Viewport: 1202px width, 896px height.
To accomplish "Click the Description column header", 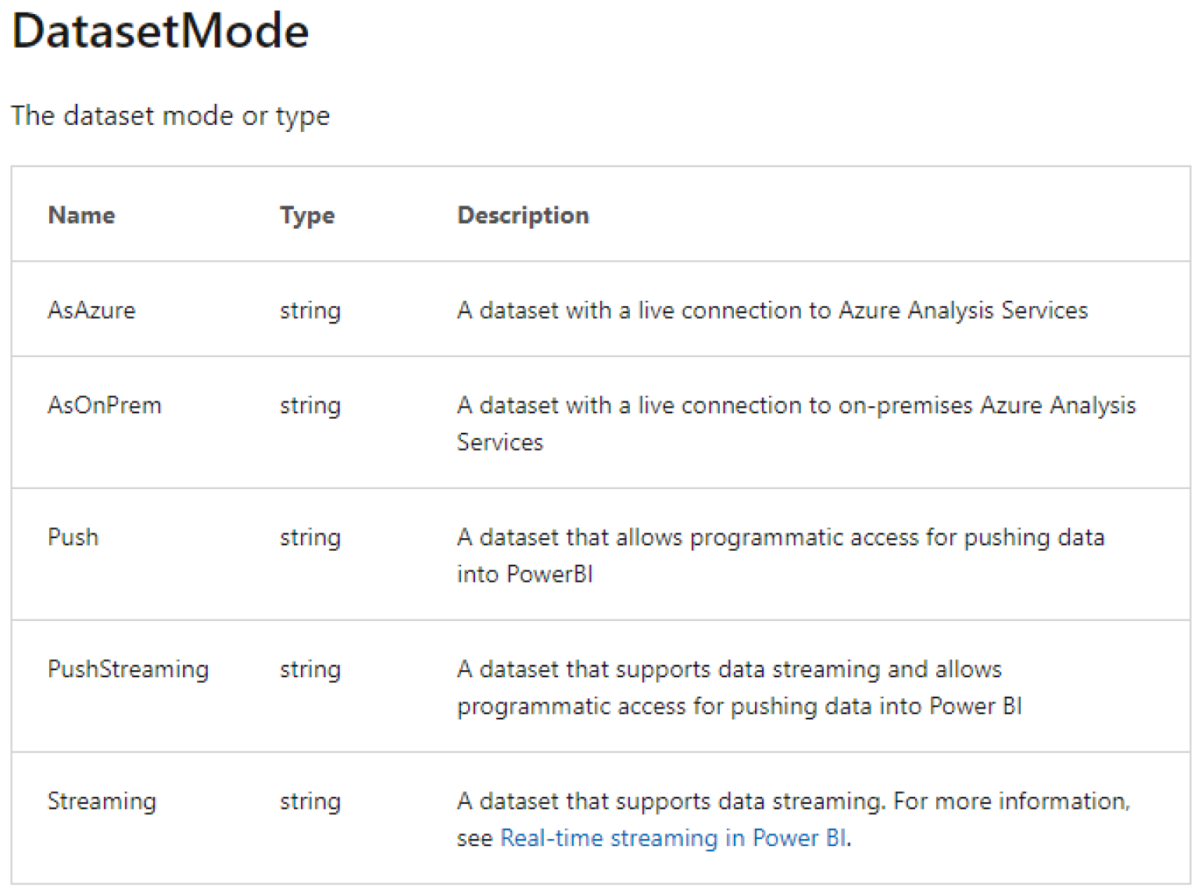I will 523,215.
